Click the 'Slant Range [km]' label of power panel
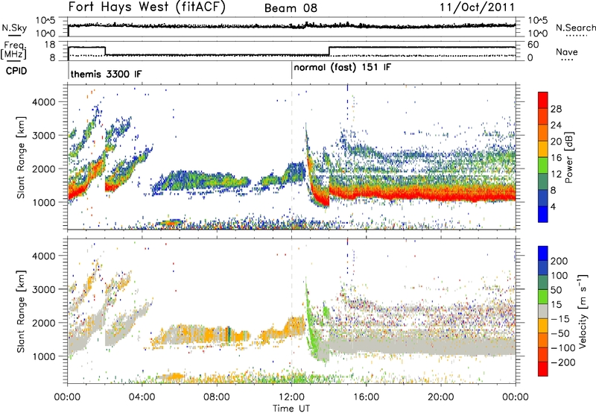 (21, 157)
